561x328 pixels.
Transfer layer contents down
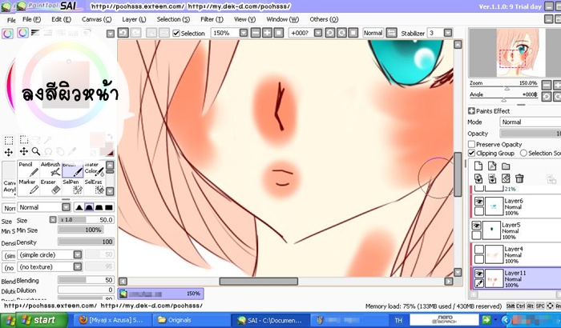[478, 178]
